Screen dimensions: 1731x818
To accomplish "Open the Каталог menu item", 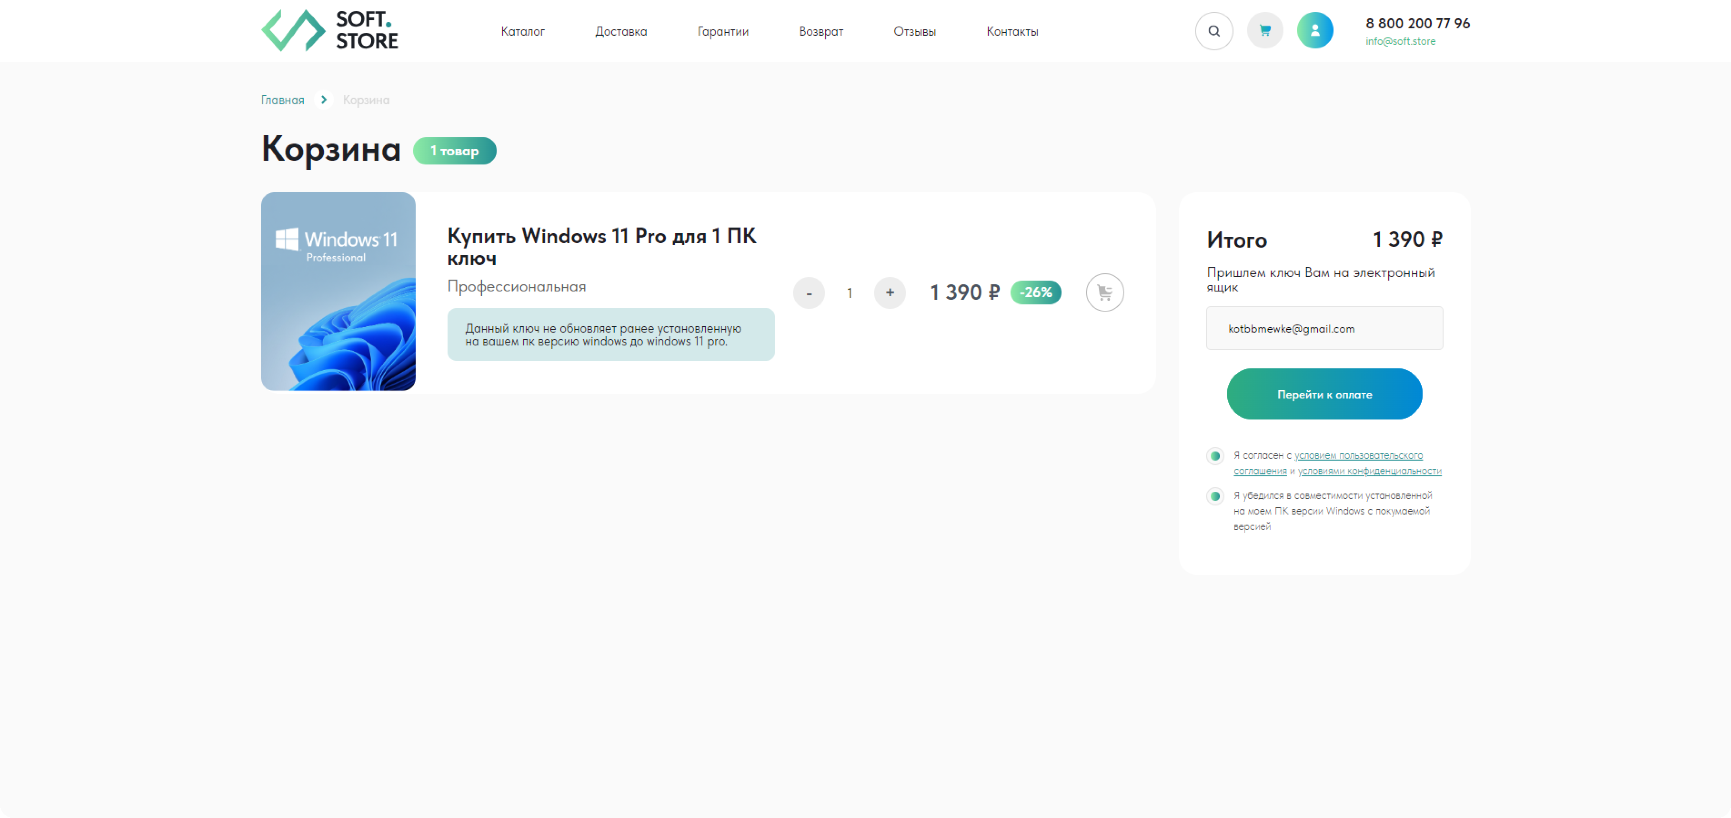I will point(522,31).
